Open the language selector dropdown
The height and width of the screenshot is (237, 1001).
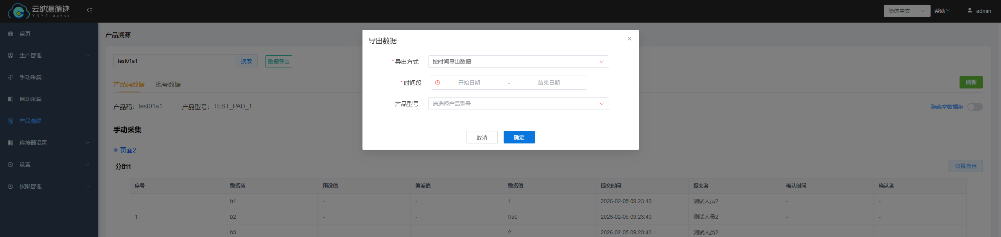click(906, 11)
